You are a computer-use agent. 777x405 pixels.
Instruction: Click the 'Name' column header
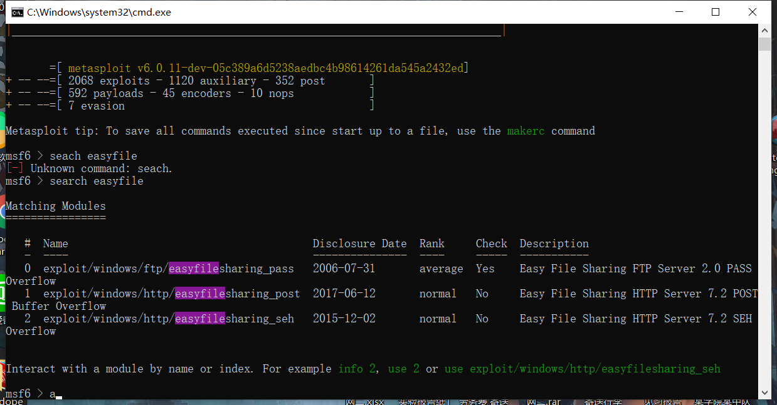tap(56, 244)
